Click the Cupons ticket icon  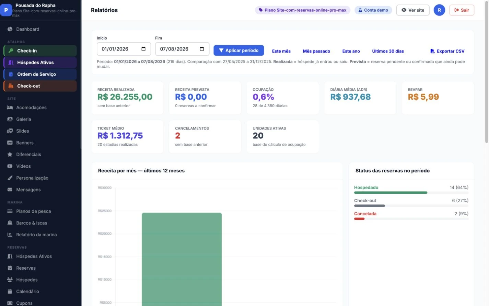pos(10,303)
